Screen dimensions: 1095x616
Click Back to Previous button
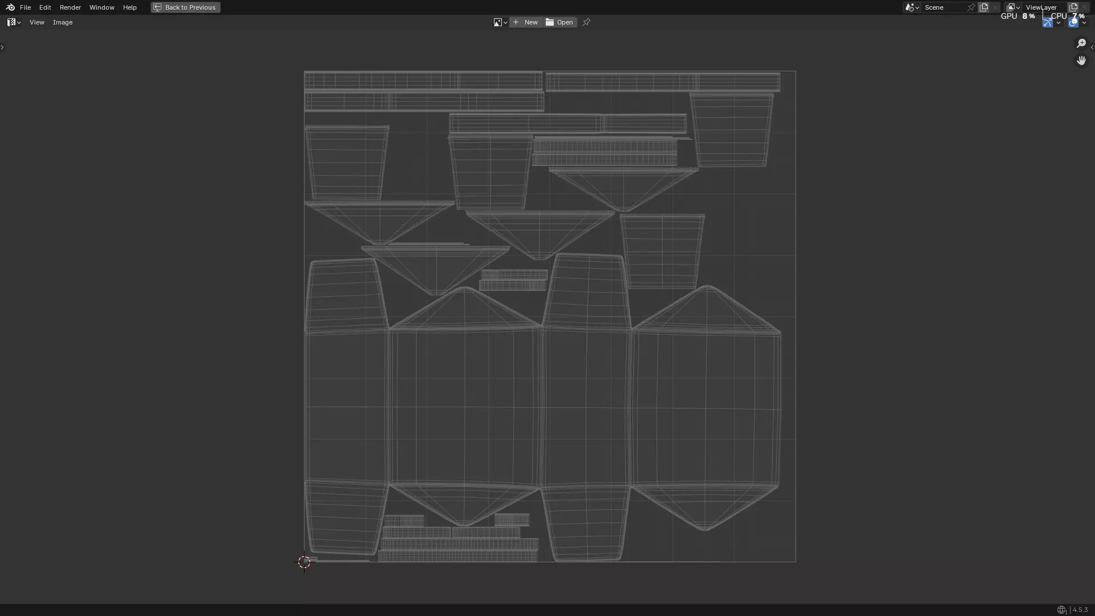pos(185,7)
